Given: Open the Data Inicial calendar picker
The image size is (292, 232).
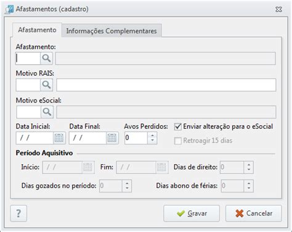Looking at the screenshot, I should point(59,138).
